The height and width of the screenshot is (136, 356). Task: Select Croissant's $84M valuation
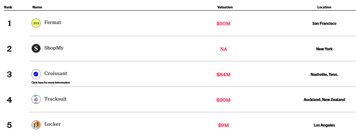pyautogui.click(x=223, y=74)
